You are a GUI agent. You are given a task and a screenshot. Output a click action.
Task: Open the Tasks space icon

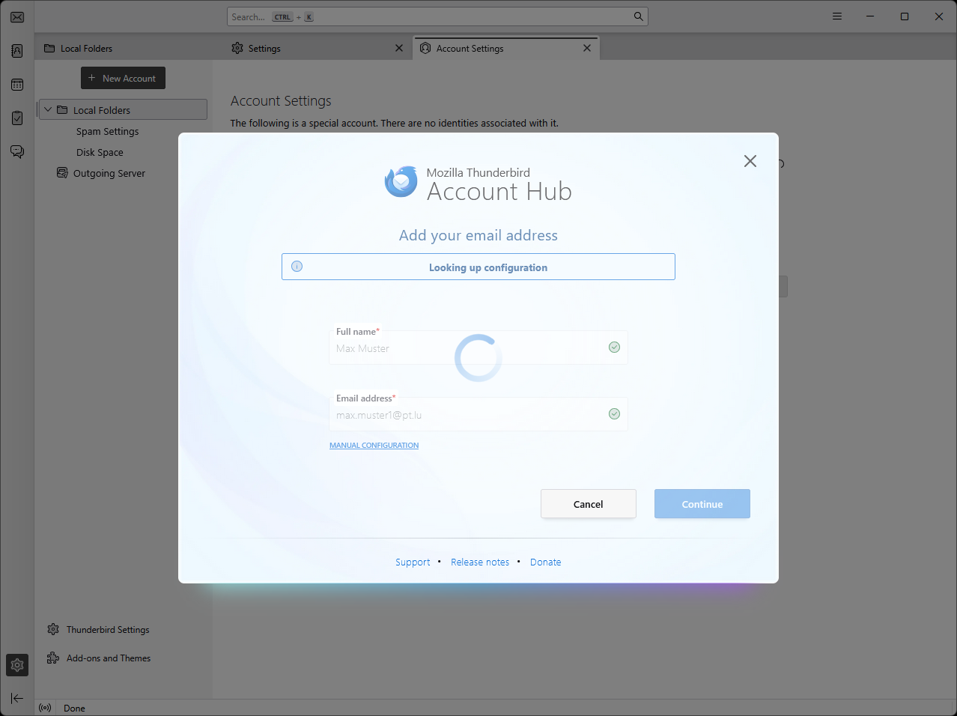click(x=17, y=118)
